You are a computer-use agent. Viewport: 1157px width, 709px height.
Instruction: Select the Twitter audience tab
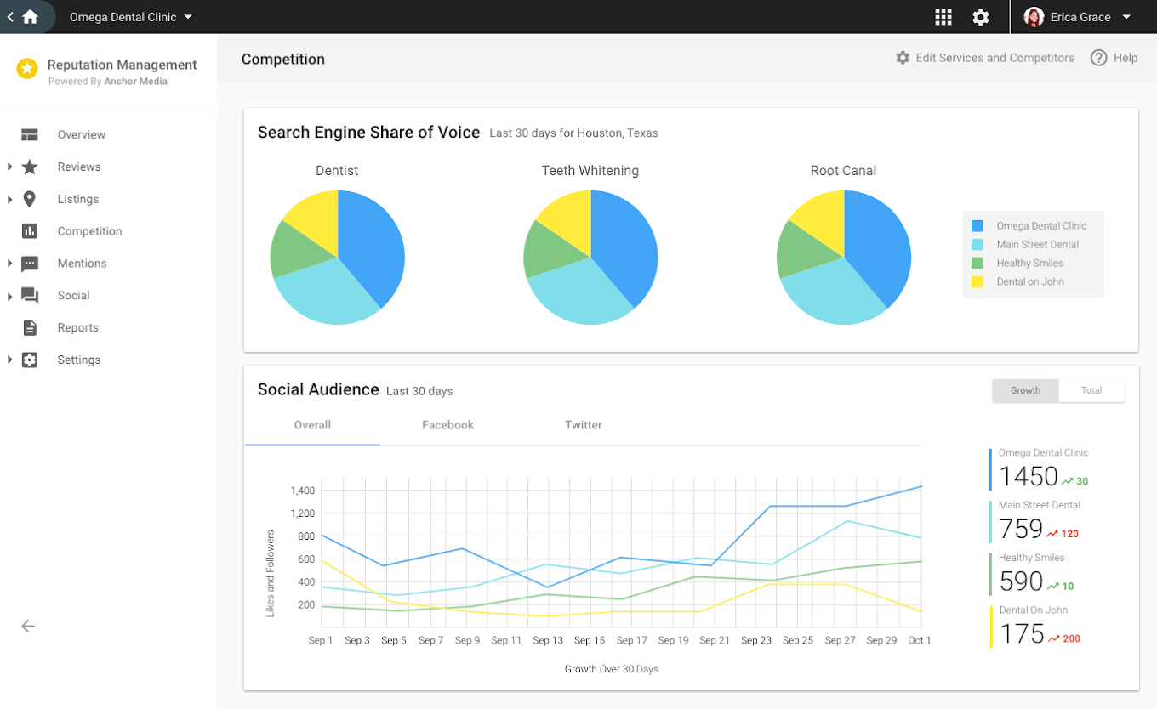(x=583, y=425)
